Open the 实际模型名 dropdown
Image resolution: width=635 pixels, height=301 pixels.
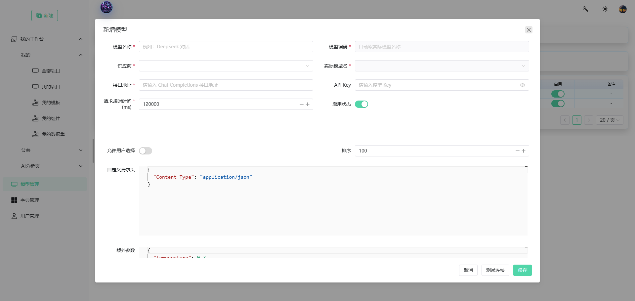[x=442, y=66]
